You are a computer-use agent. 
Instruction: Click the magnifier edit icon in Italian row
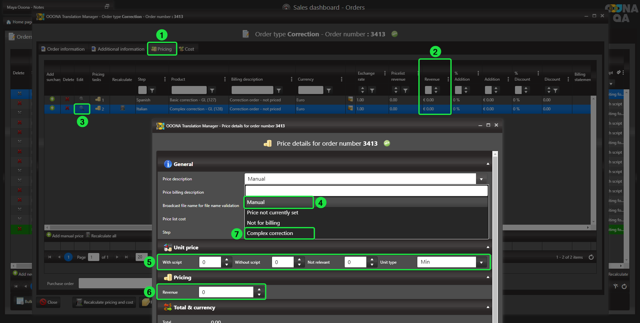click(x=81, y=108)
